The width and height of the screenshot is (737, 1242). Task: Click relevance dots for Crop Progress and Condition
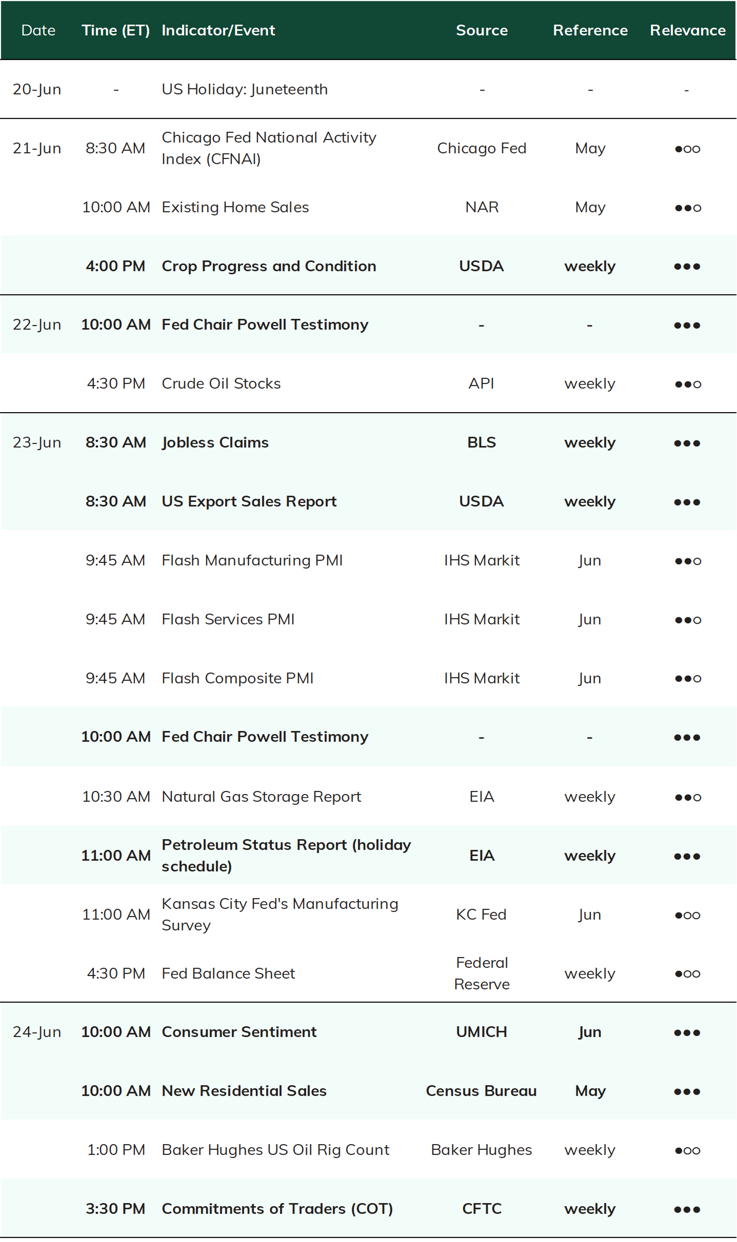click(687, 267)
